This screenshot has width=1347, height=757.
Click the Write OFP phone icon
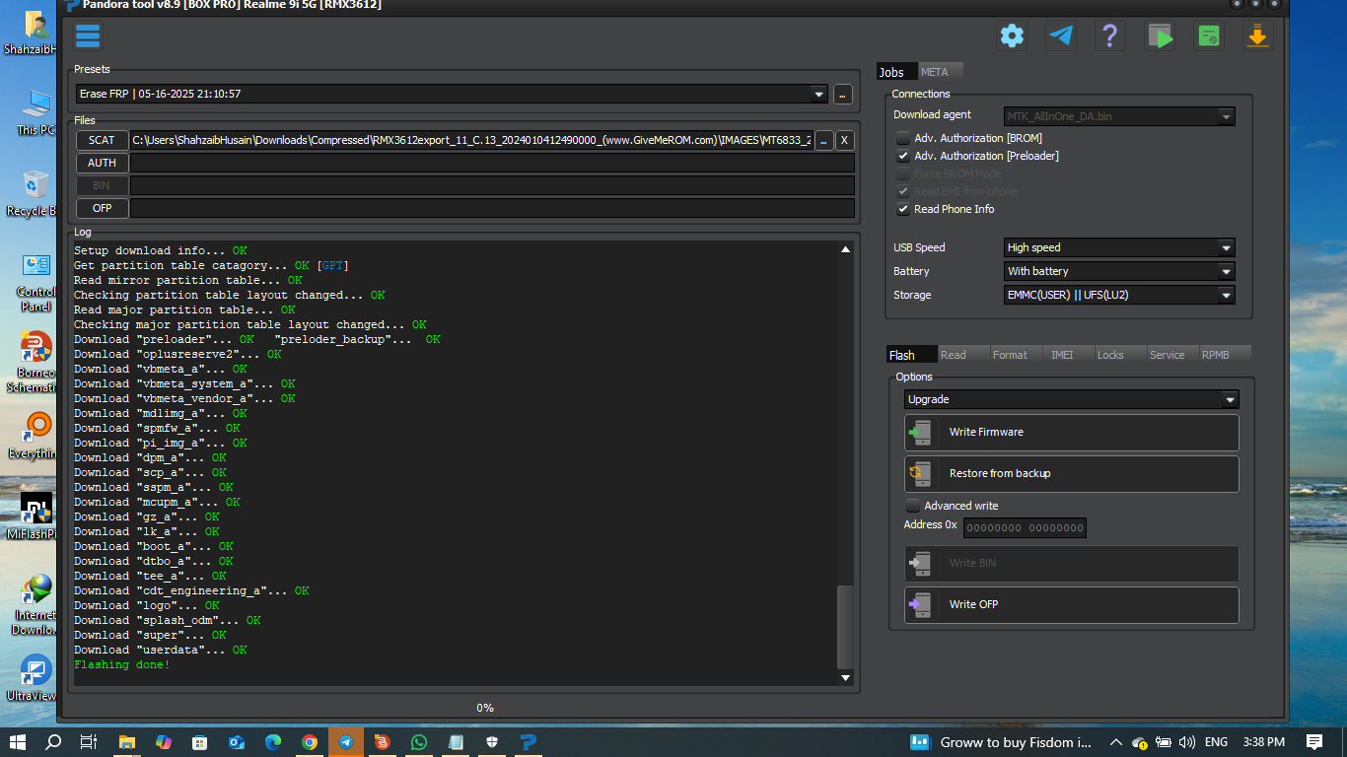click(920, 605)
